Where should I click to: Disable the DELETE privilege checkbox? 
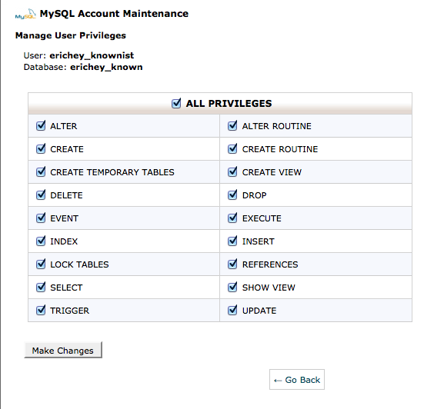[41, 195]
